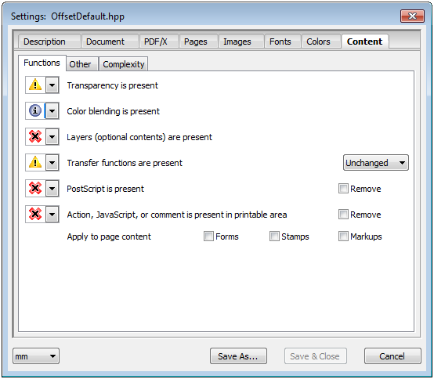434x379 pixels.
Task: Click the Save As... button
Action: 238,356
